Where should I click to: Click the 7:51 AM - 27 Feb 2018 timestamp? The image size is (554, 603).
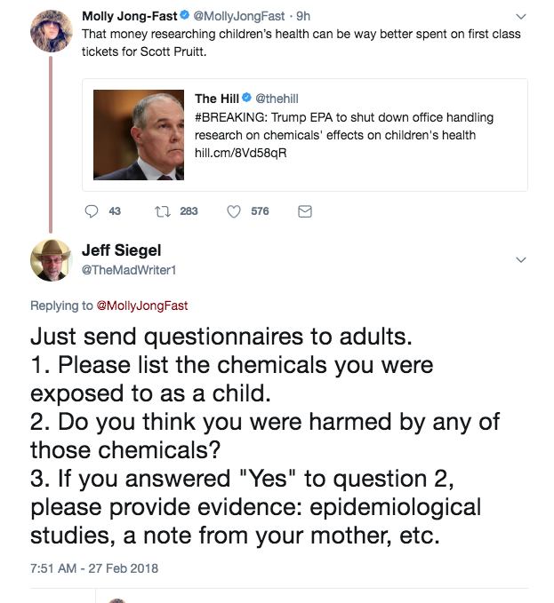(x=93, y=567)
